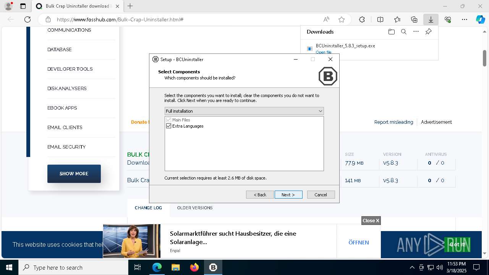Open the EBOOK APPS category
This screenshot has height=275, width=489.
pos(62,108)
